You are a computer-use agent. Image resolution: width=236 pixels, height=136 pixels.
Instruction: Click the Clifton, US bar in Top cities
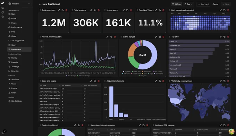click(x=199, y=41)
